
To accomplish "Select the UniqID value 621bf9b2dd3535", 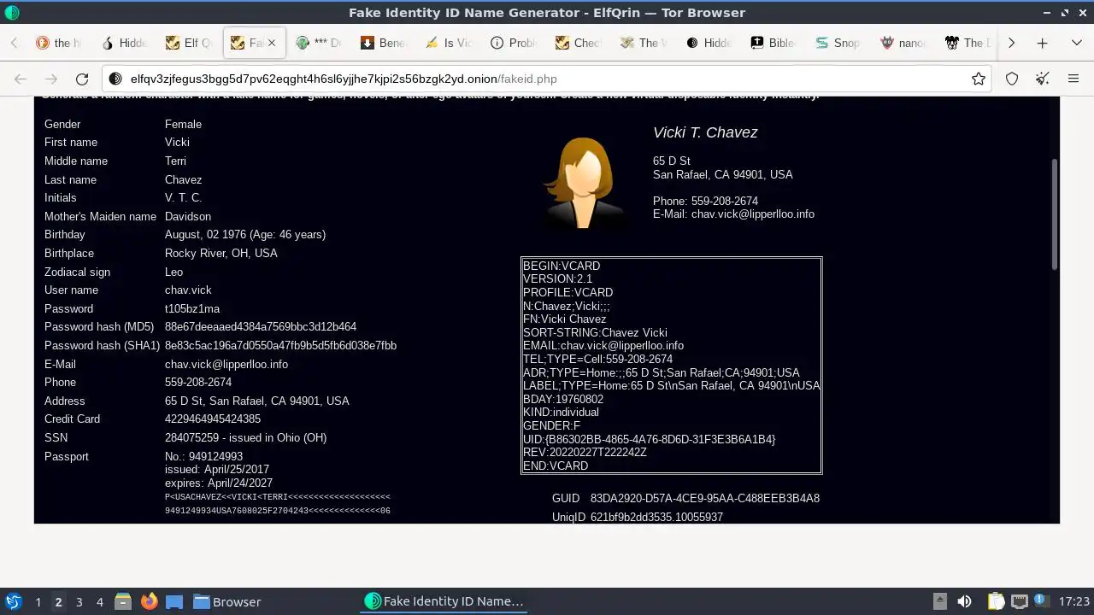I will [x=656, y=517].
